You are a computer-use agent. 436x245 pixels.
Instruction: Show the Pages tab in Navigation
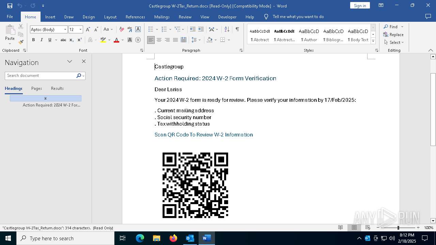point(36,88)
